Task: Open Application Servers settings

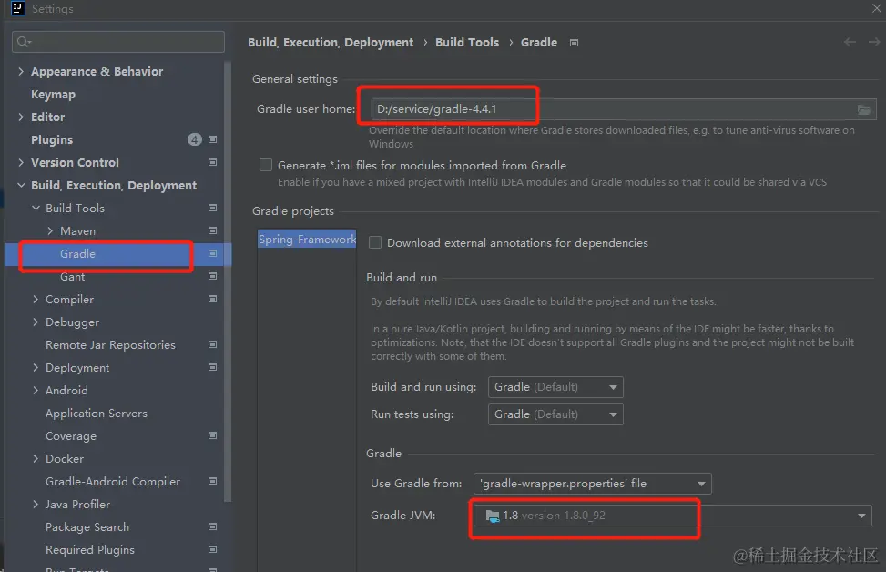Action: pyautogui.click(x=97, y=414)
